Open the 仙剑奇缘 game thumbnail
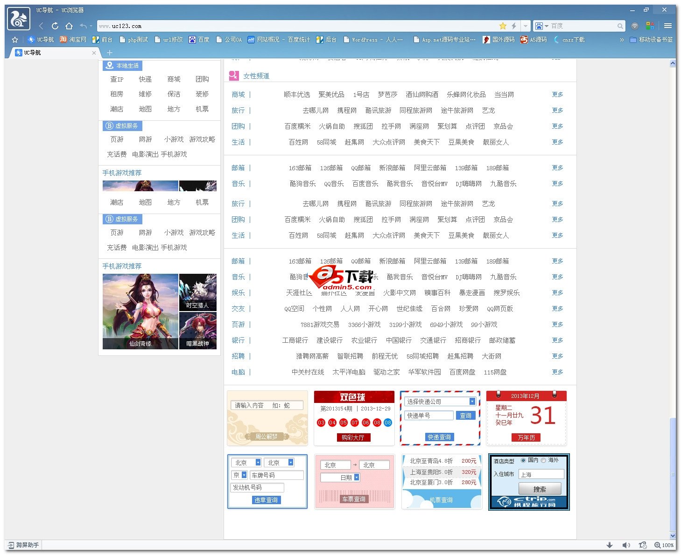The image size is (681, 555). [x=140, y=312]
